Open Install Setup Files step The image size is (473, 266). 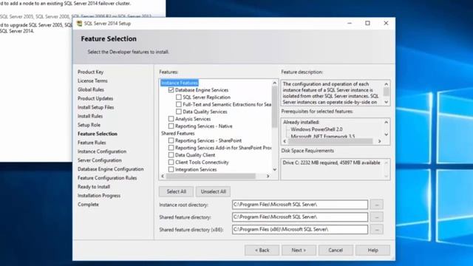(95, 107)
